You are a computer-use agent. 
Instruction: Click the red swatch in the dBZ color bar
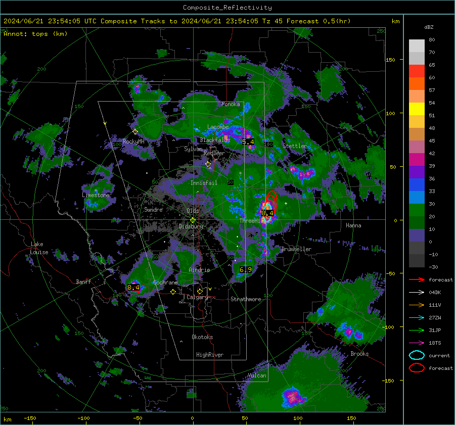point(417,71)
